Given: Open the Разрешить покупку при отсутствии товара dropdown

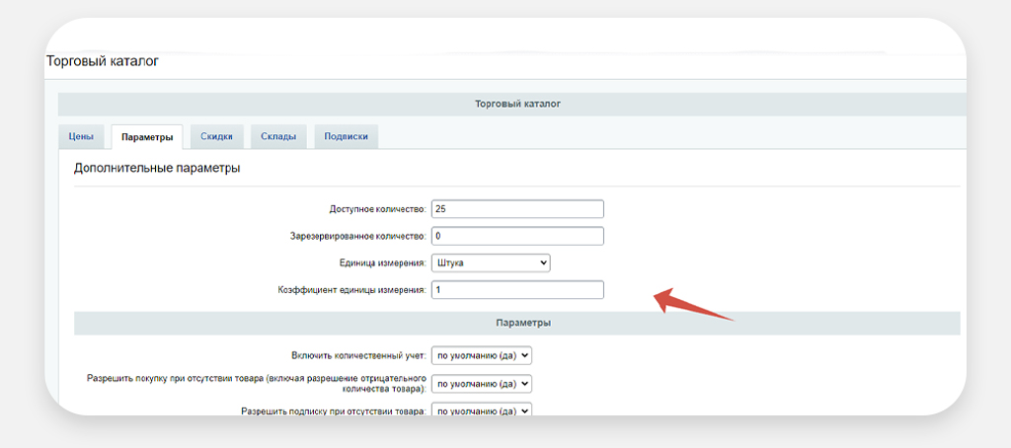Looking at the screenshot, I should (482, 384).
